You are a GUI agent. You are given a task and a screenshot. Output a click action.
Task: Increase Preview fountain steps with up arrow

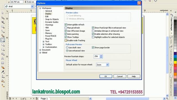101,56
